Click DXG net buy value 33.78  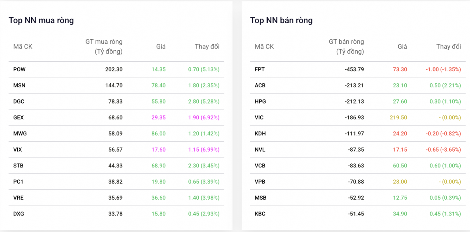pyautogui.click(x=116, y=214)
